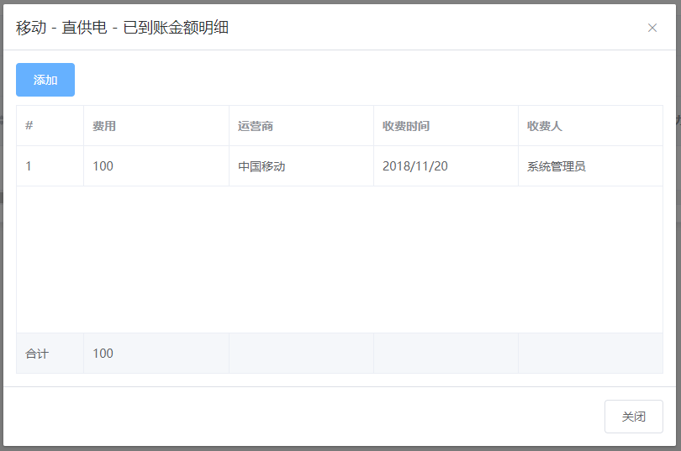Click the 费用 column header
Viewport: 681px width, 451px height.
[x=104, y=126]
